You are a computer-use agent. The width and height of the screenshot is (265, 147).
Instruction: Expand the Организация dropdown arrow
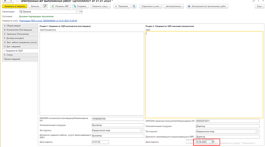pyautogui.click(x=78, y=11)
